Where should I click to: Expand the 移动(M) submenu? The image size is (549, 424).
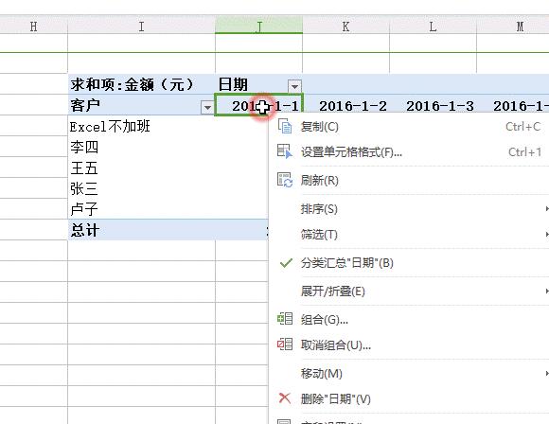(546, 373)
